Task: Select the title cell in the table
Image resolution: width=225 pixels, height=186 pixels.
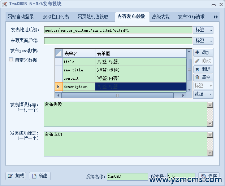Action: coord(79,62)
